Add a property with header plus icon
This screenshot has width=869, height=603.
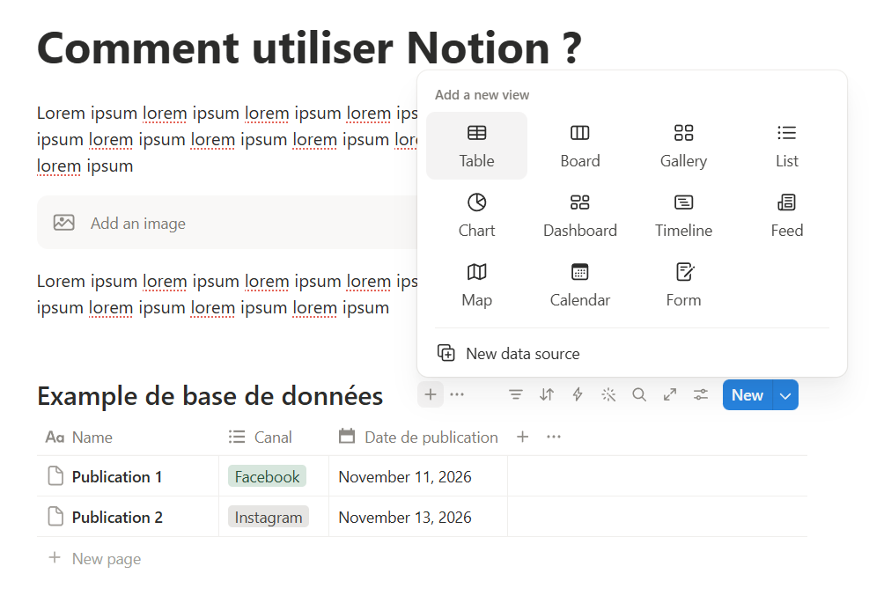tap(523, 438)
